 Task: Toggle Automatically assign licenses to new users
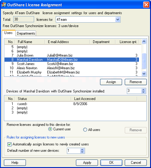tap(9, 144)
